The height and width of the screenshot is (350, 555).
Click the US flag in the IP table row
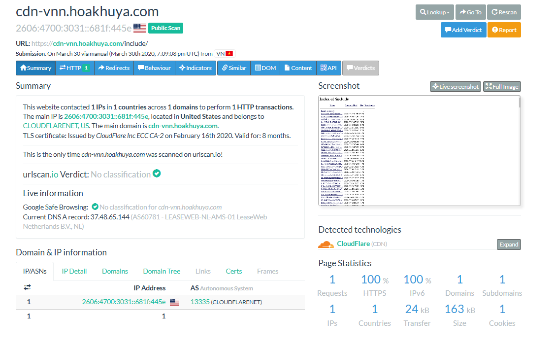tap(174, 302)
